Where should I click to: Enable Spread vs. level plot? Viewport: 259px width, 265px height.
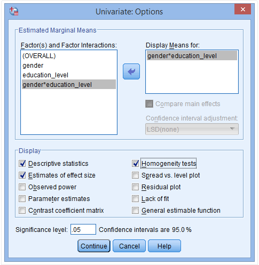pos(136,175)
